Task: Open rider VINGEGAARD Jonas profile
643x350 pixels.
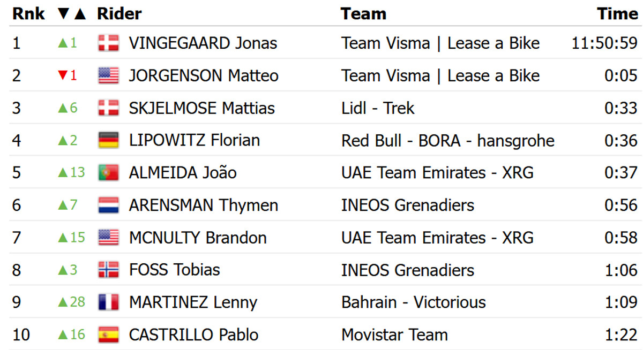Action: (203, 43)
